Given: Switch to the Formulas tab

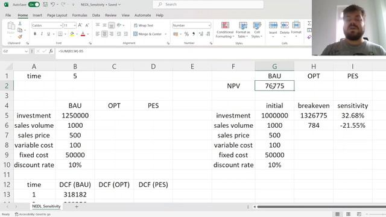Looking at the screenshot, I should point(80,15).
